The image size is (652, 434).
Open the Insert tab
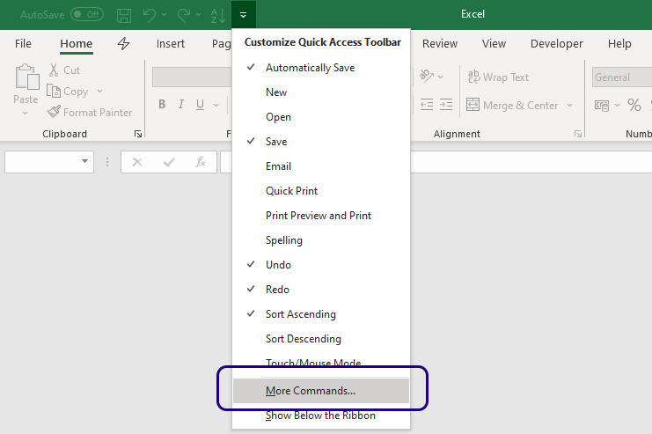tap(171, 43)
